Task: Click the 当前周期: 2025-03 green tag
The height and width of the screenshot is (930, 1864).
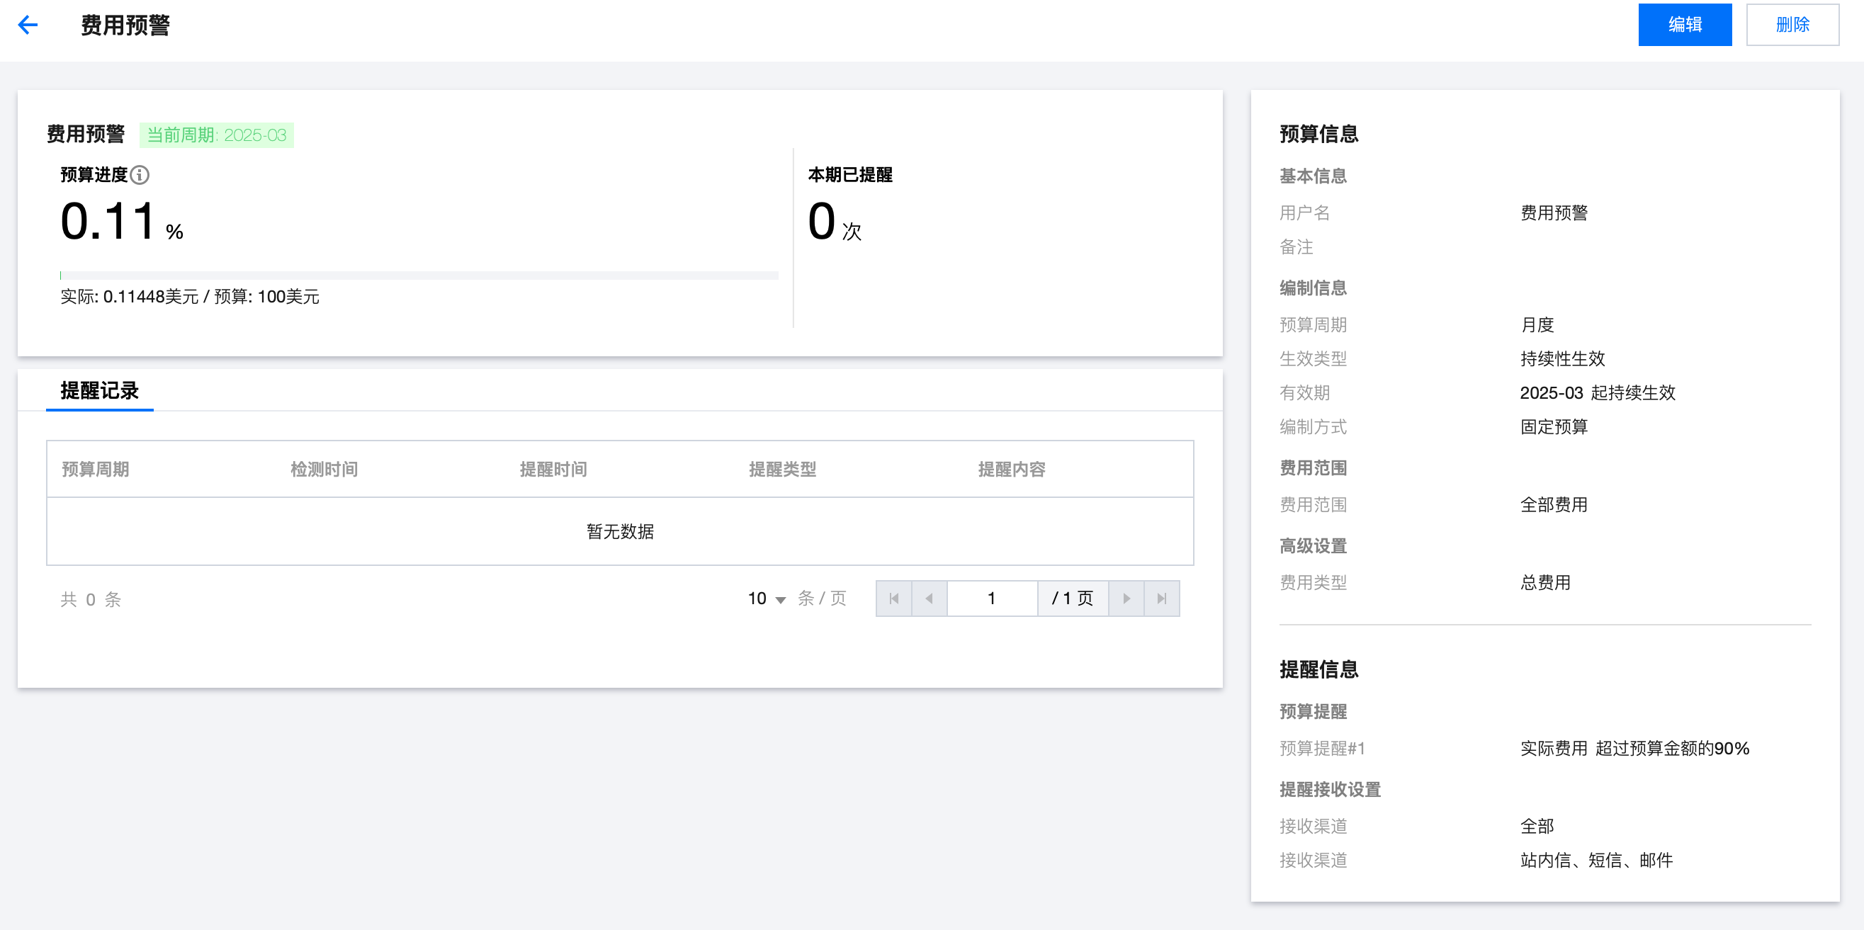Action: click(x=216, y=135)
